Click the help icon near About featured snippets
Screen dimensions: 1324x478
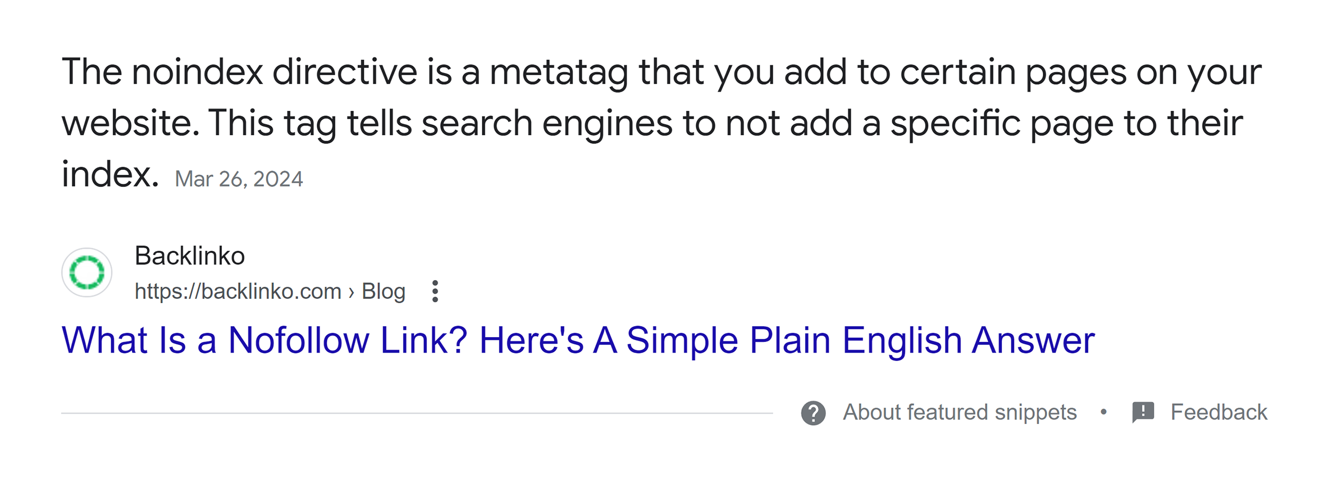point(814,412)
